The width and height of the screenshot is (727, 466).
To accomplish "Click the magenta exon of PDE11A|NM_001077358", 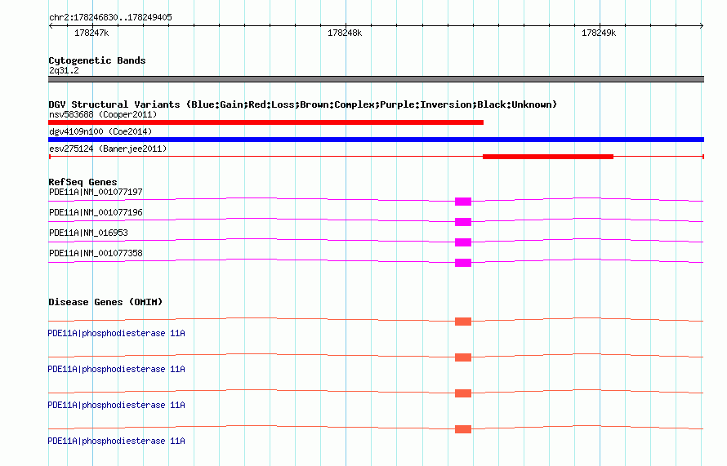I will pos(463,263).
